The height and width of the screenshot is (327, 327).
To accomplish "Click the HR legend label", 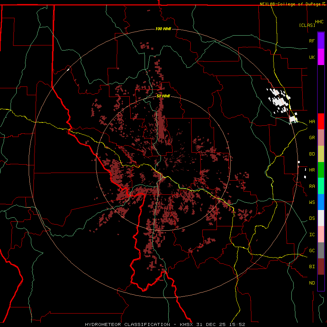I will click(x=312, y=170).
